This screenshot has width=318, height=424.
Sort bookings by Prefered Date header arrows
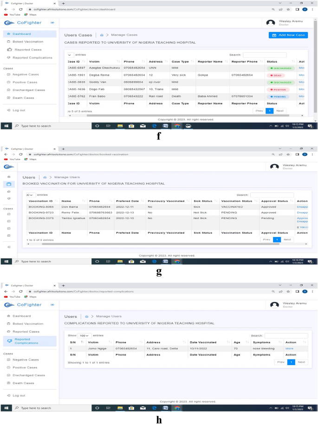(142, 201)
